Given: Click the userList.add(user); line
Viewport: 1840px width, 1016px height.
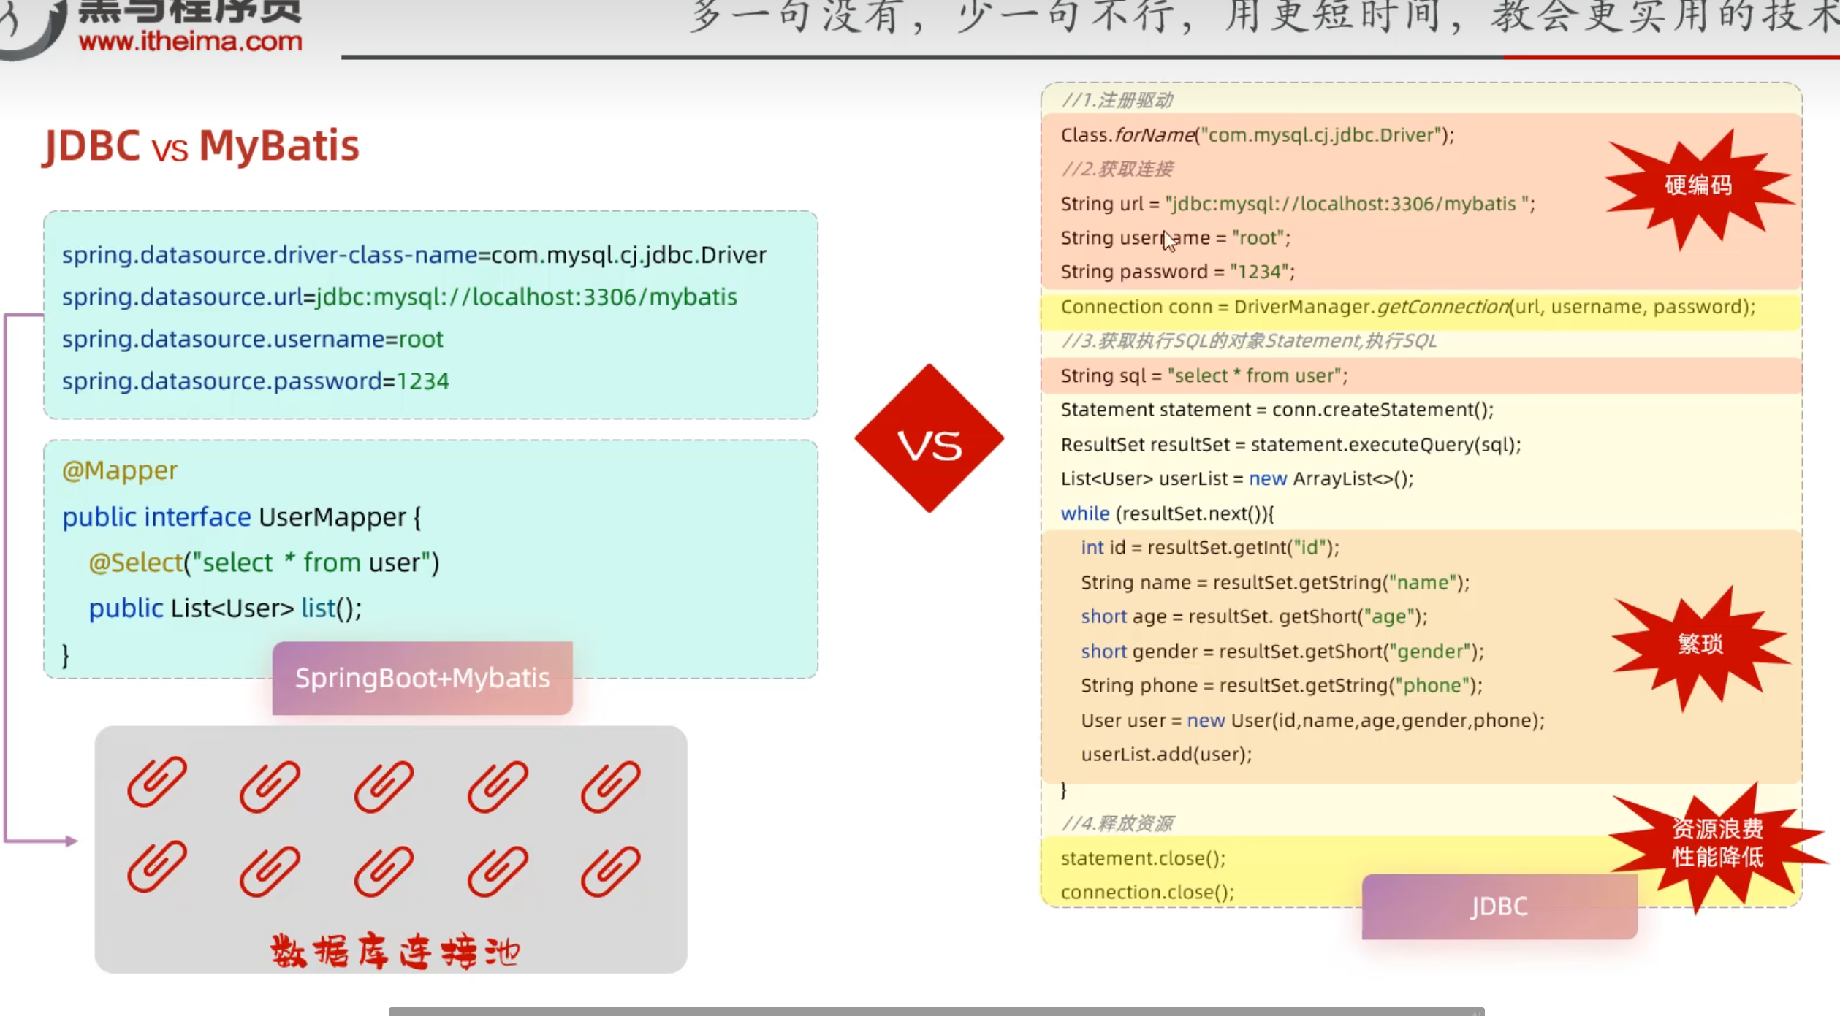Looking at the screenshot, I should pyautogui.click(x=1166, y=755).
